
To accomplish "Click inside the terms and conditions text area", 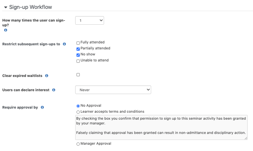I will coord(161,127).
